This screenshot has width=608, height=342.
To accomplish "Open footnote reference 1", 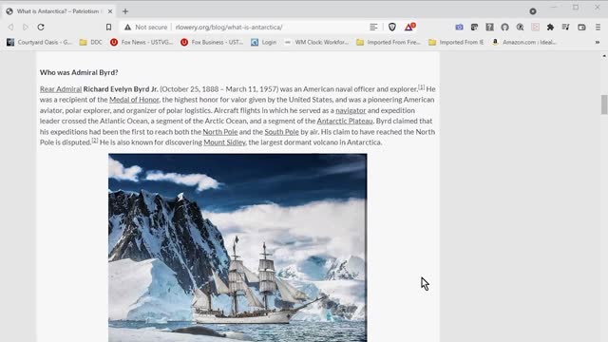I will click(x=422, y=87).
